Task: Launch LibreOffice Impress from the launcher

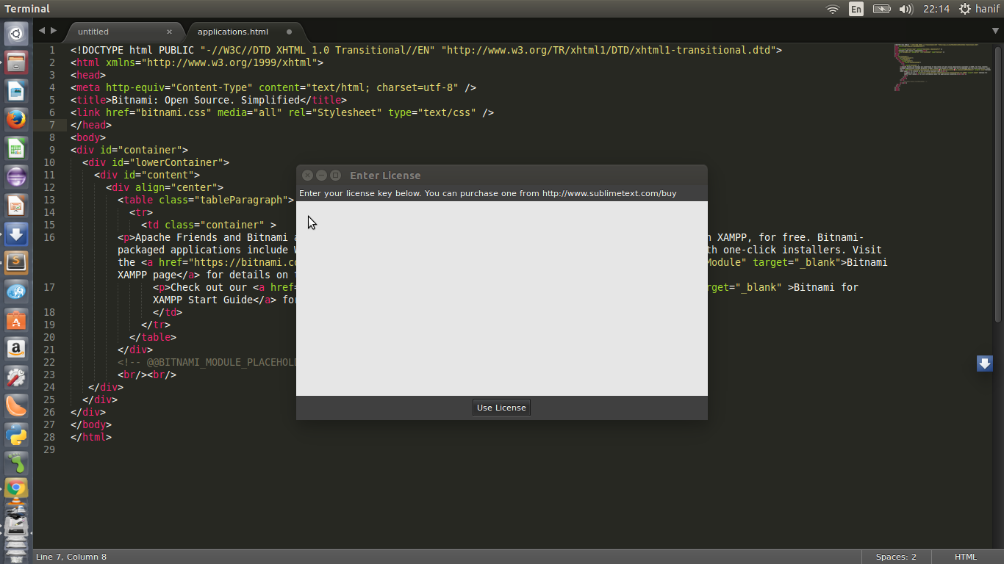Action: (x=16, y=206)
